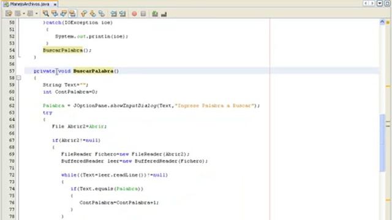
Task: Click 'if(Text.equals(Palabra))' line
Action: coord(107,189)
